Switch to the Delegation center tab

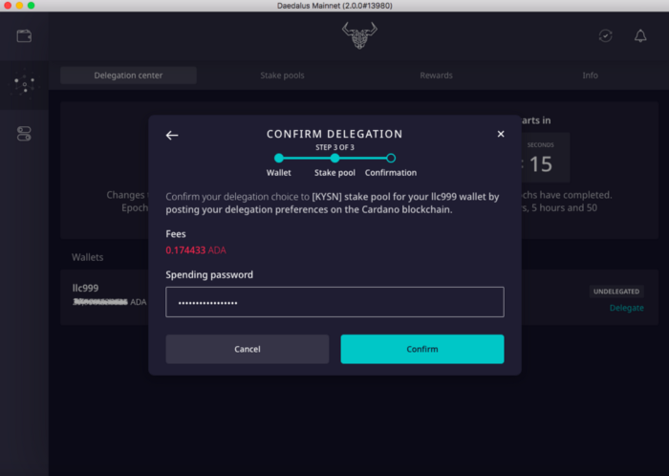click(128, 76)
